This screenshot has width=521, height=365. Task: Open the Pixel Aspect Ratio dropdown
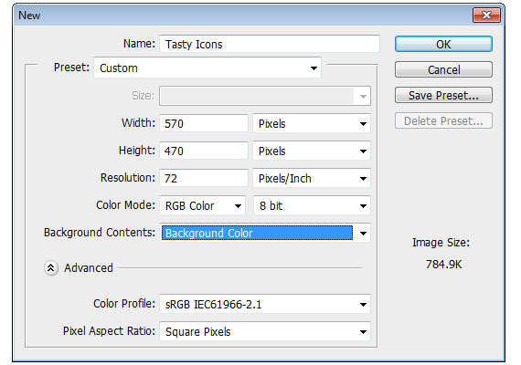(265, 331)
